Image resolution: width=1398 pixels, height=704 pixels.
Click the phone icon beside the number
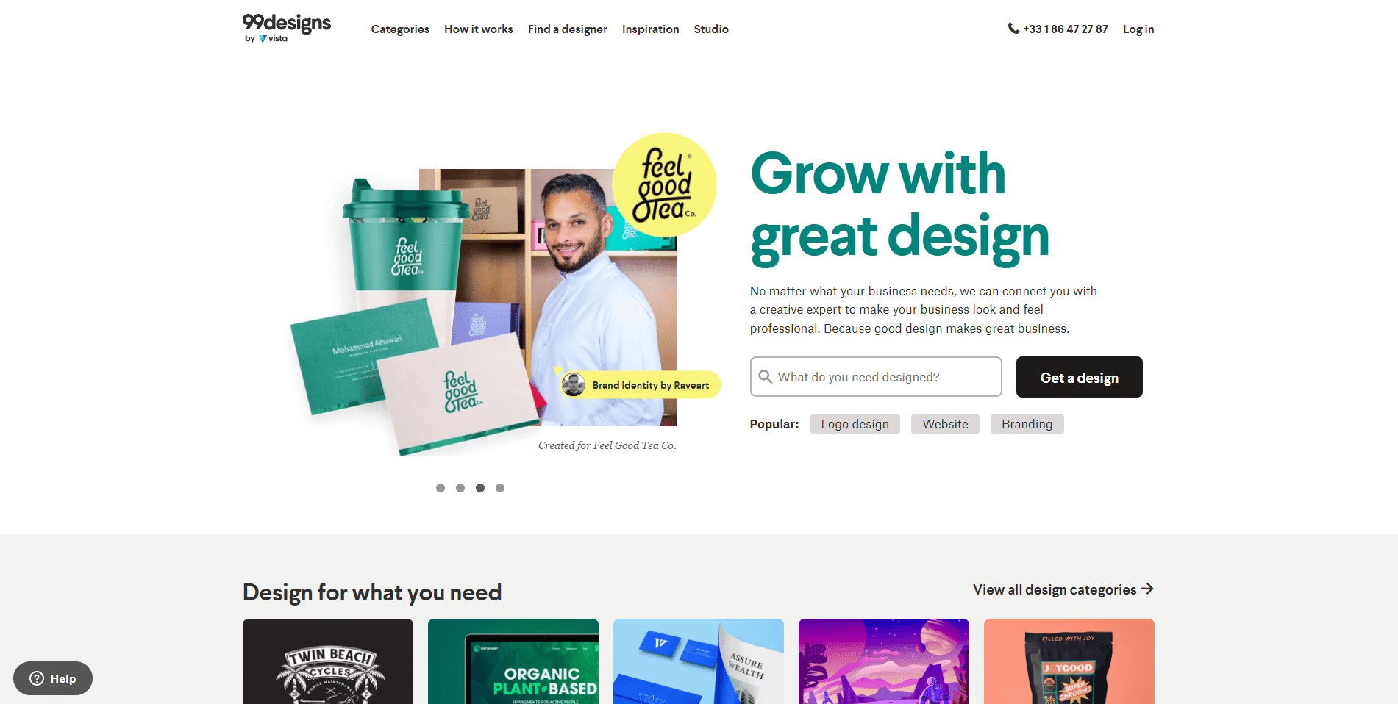point(1013,29)
